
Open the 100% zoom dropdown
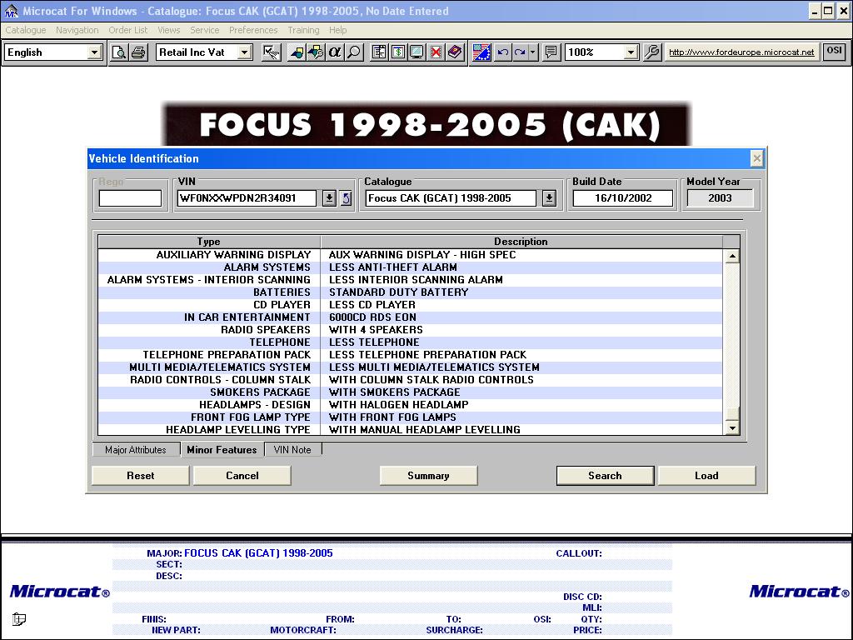point(630,52)
